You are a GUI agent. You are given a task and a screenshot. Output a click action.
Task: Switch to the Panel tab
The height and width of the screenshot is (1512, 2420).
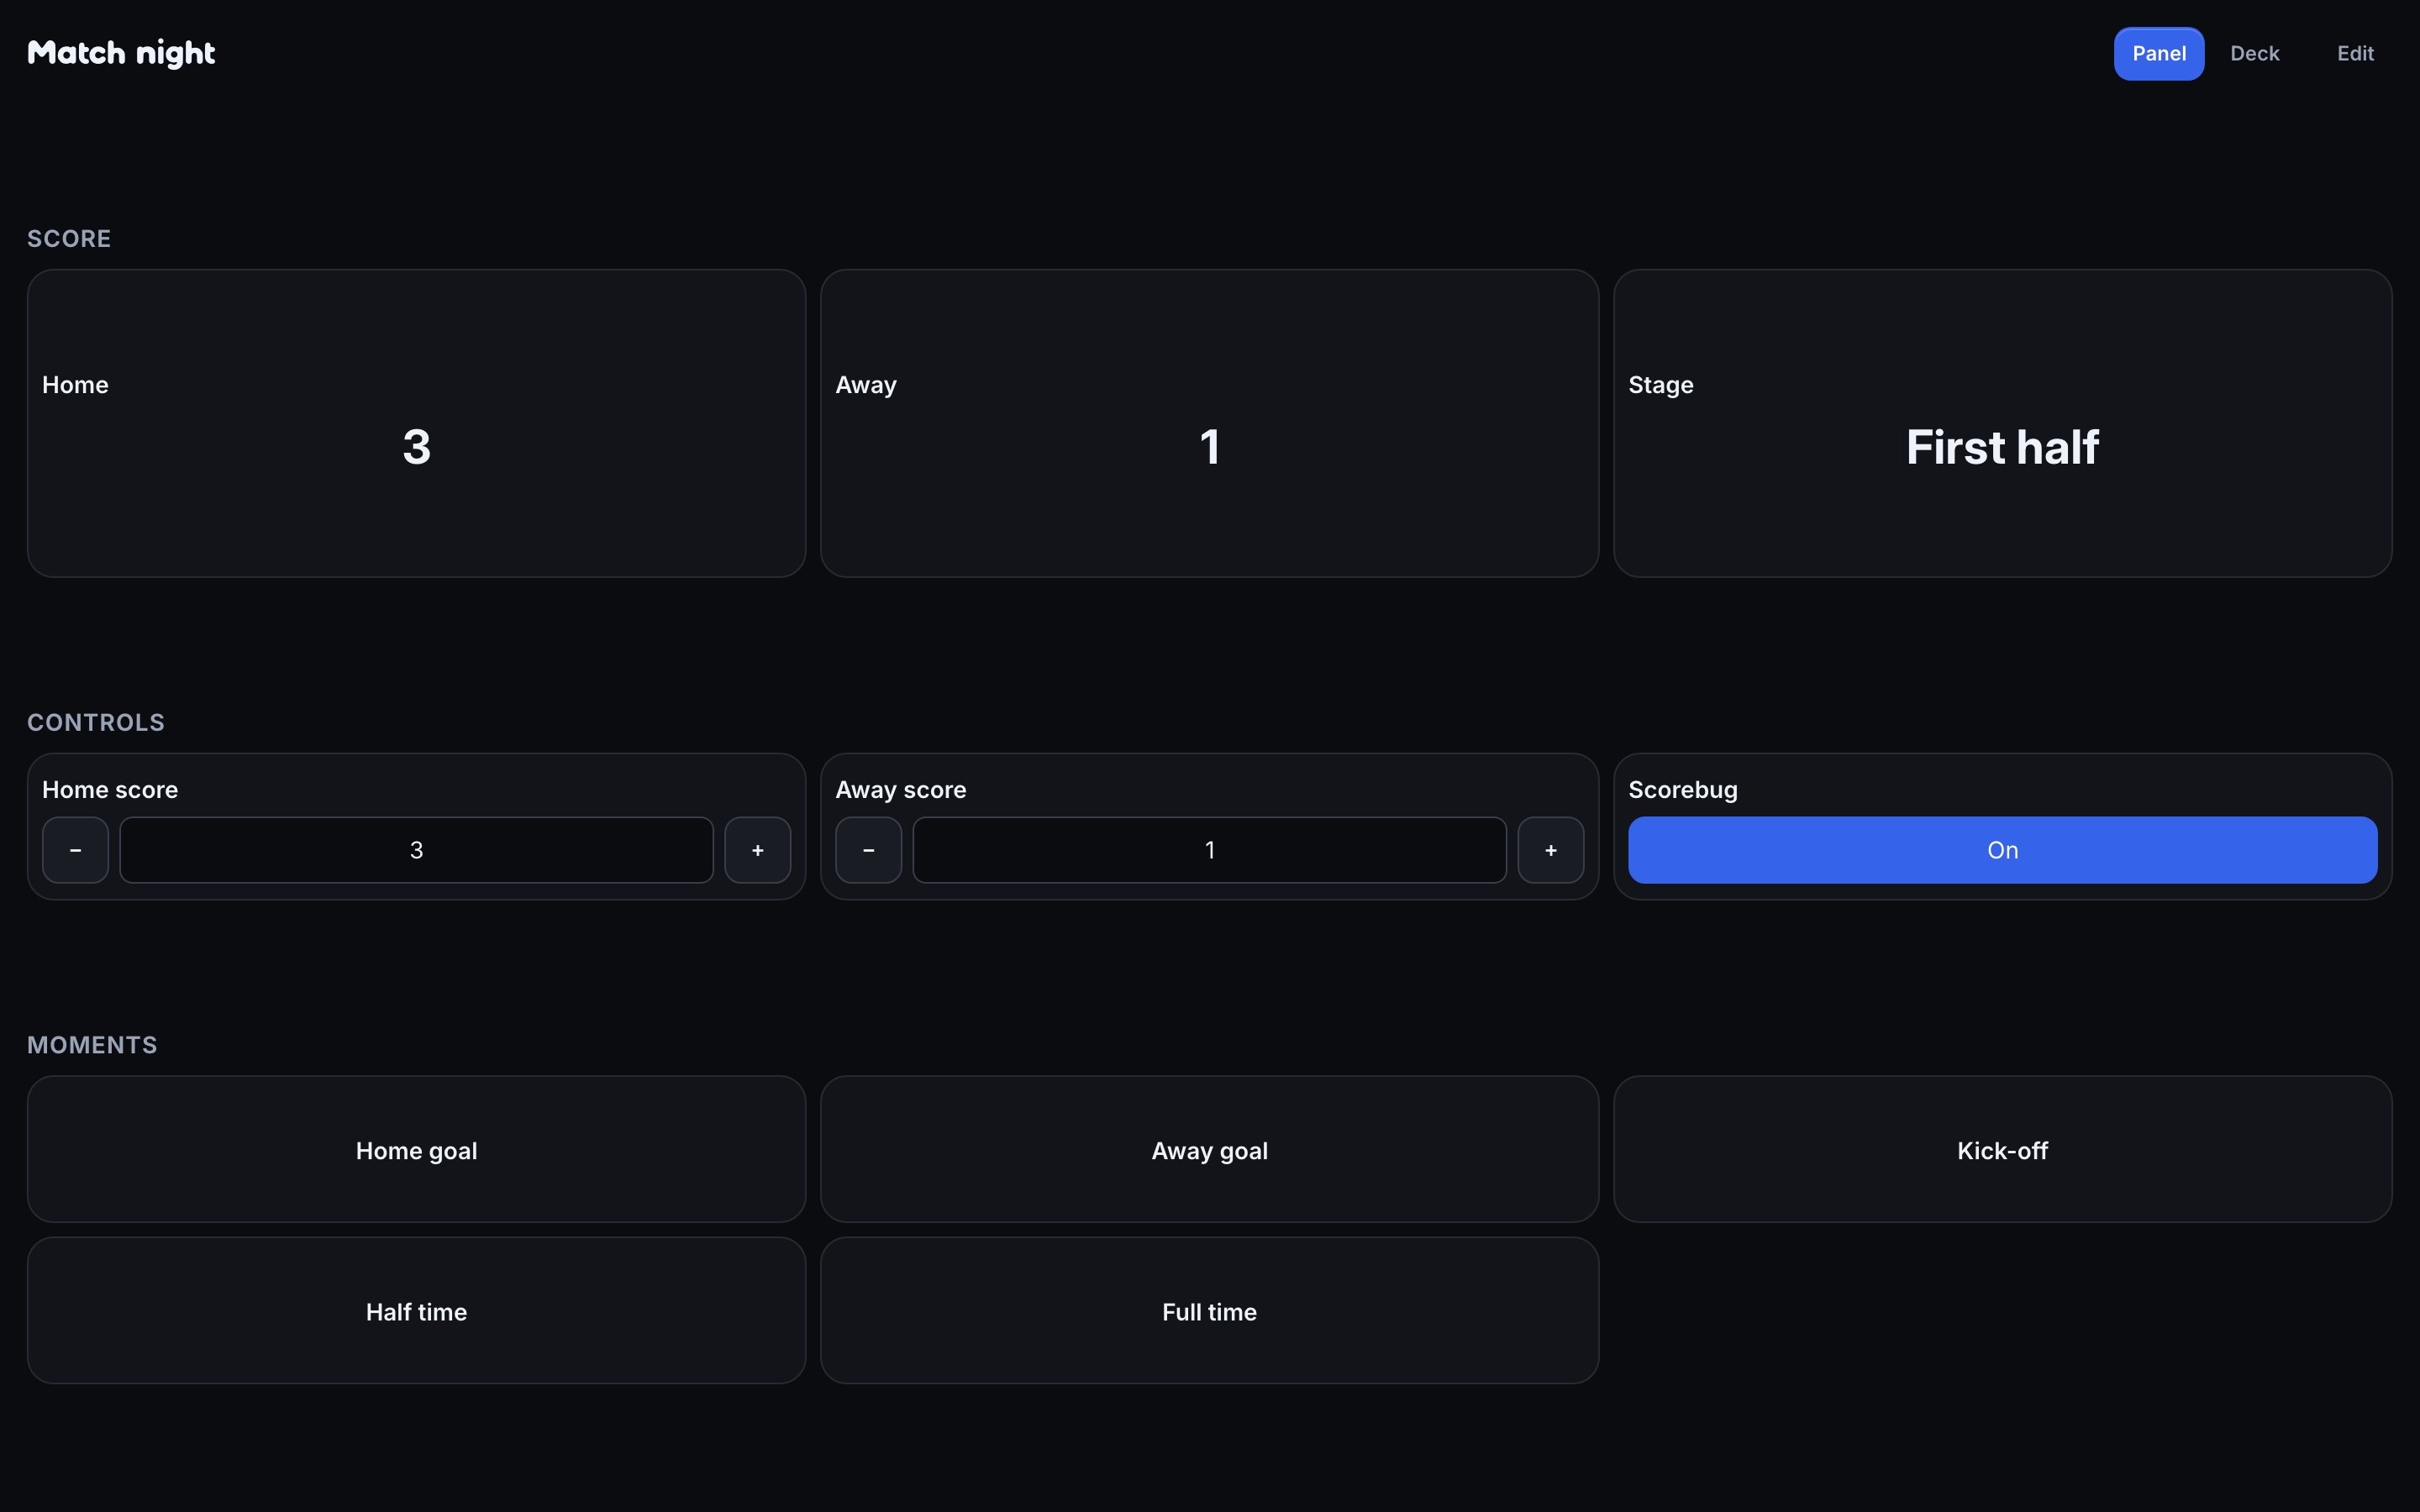pyautogui.click(x=2158, y=54)
